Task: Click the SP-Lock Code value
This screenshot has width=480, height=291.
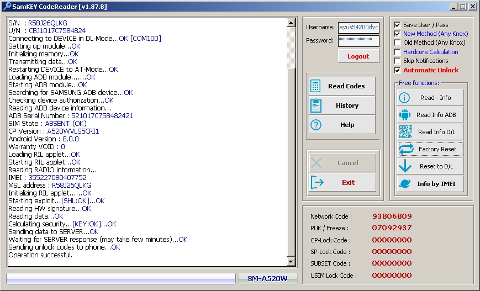Action: point(392,252)
